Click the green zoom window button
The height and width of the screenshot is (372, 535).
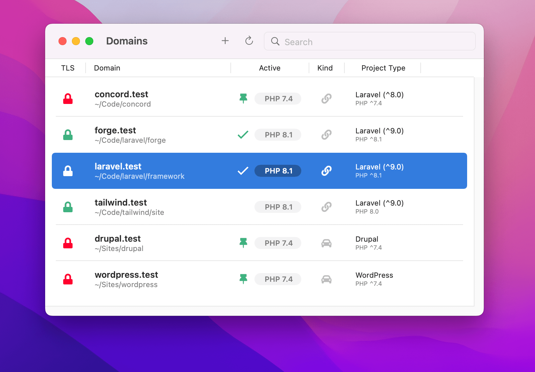point(89,41)
